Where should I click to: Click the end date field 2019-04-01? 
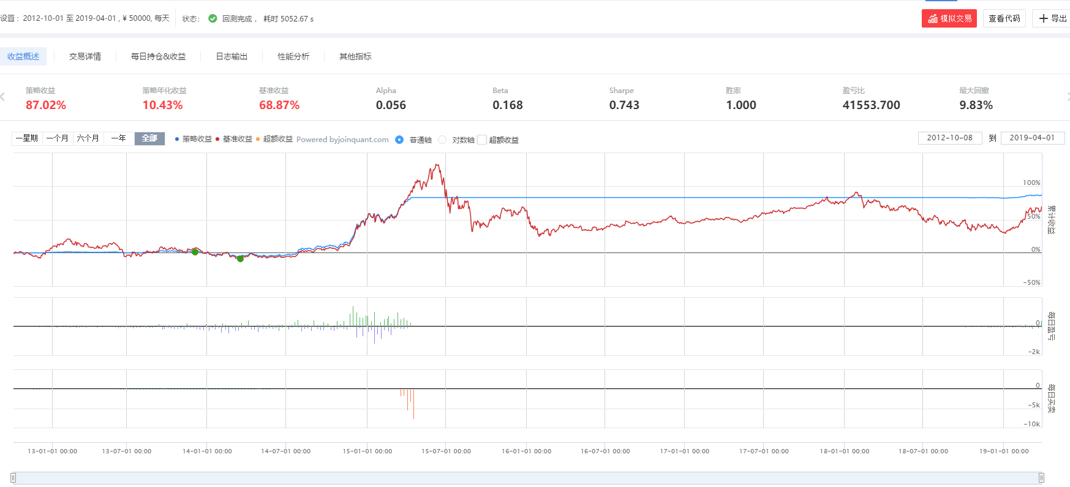(x=1033, y=138)
